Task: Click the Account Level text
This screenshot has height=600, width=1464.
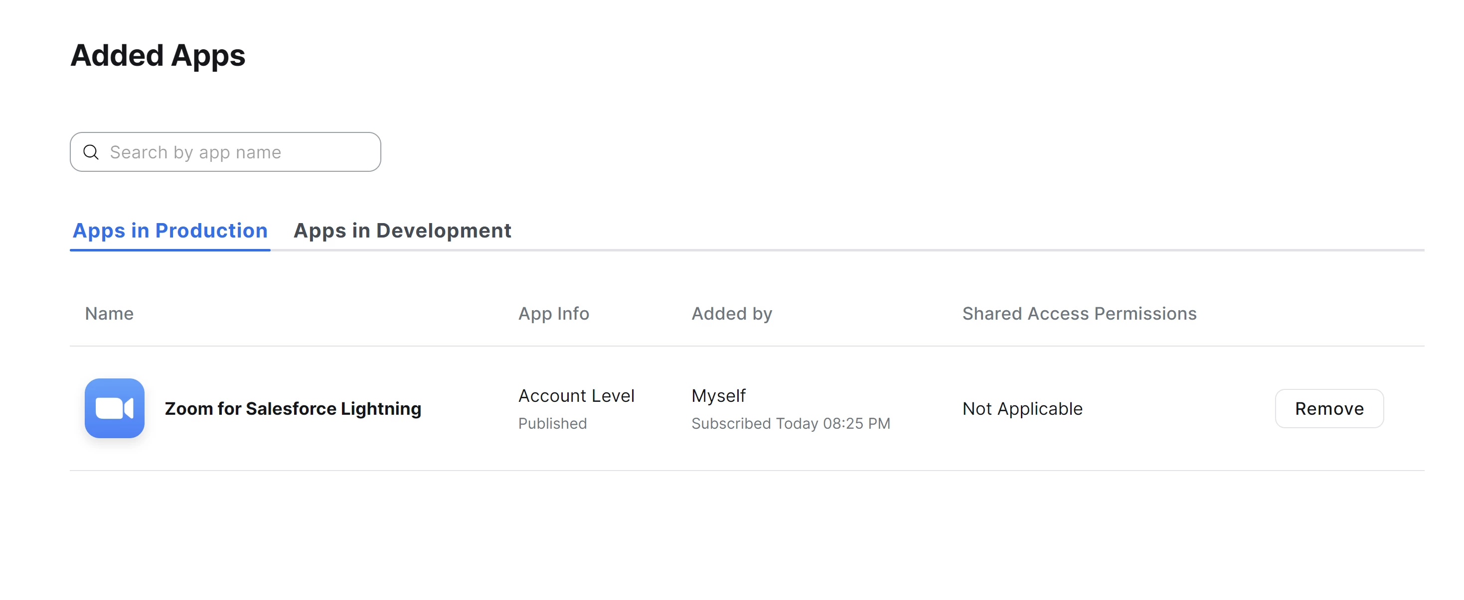Action: [576, 396]
